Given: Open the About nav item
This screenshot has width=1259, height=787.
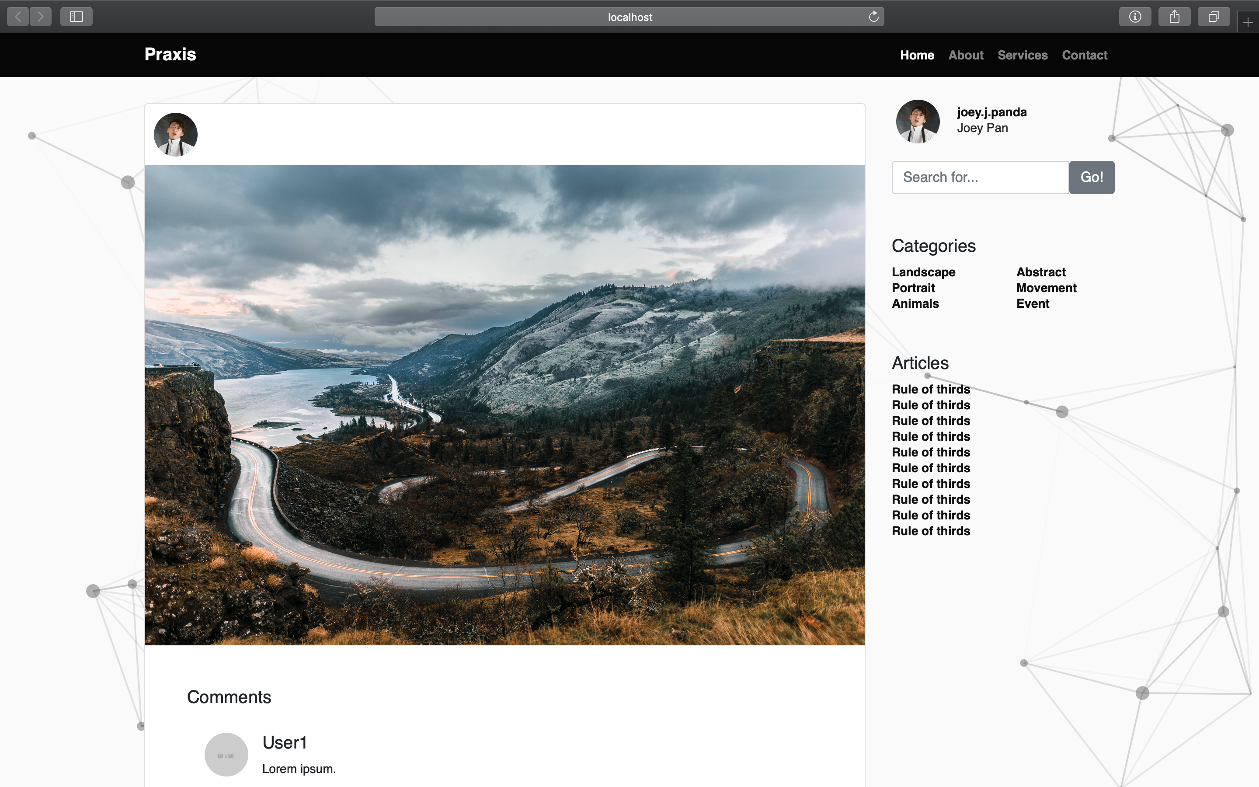Looking at the screenshot, I should [x=966, y=55].
